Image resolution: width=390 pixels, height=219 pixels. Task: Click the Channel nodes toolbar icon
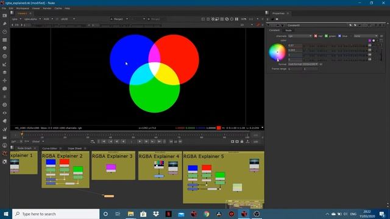point(4,40)
